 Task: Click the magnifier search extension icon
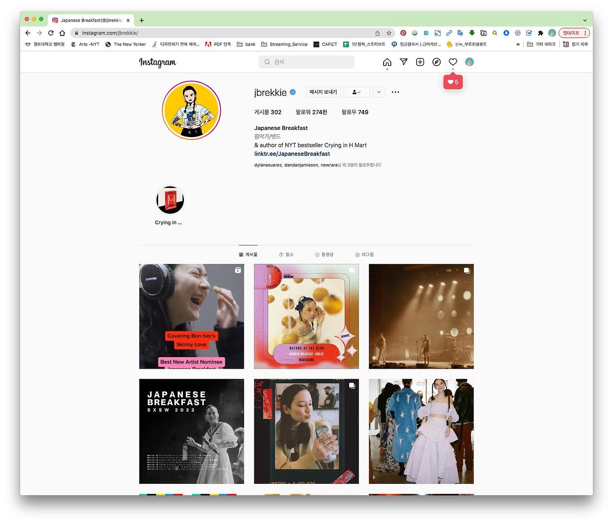click(495, 33)
